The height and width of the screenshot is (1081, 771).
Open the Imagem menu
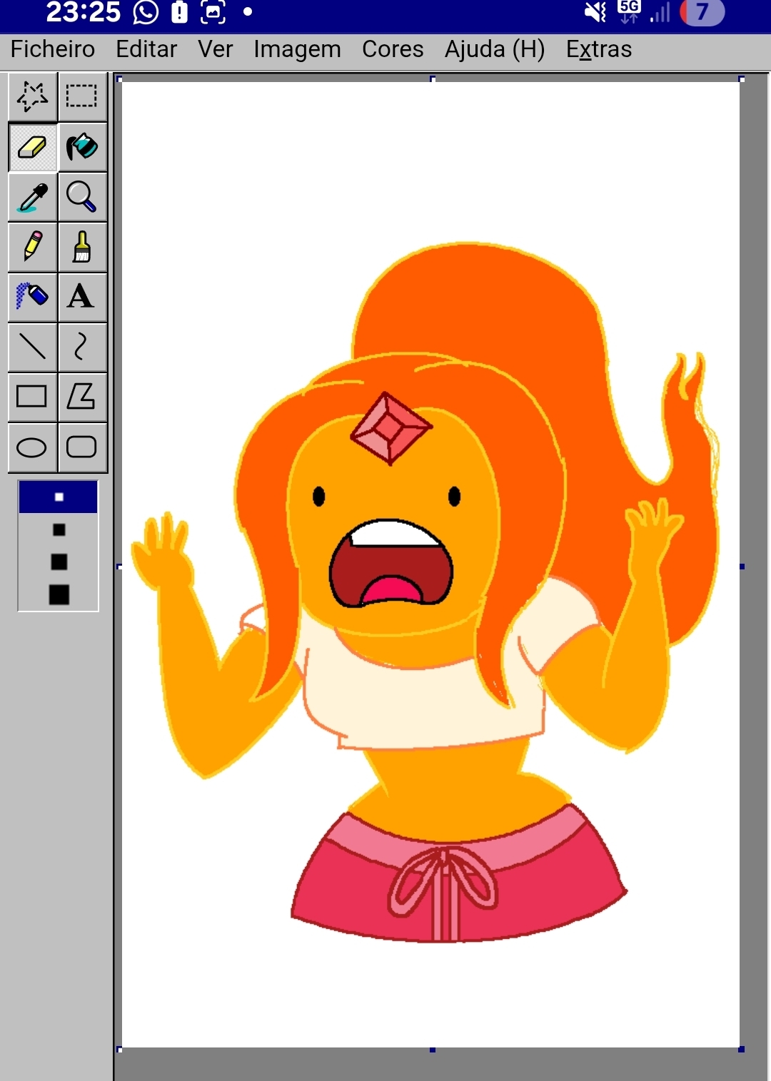[x=297, y=49]
